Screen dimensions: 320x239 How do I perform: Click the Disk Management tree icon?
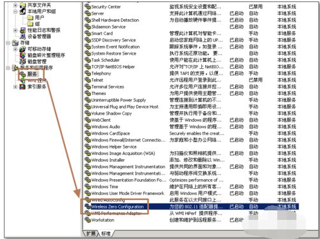click(23, 62)
